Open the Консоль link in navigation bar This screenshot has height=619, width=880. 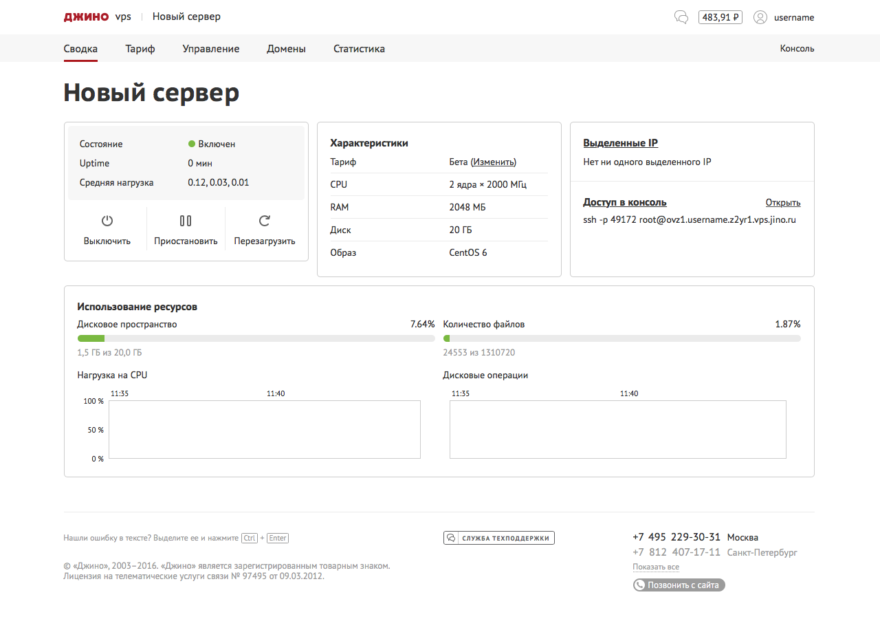[797, 49]
